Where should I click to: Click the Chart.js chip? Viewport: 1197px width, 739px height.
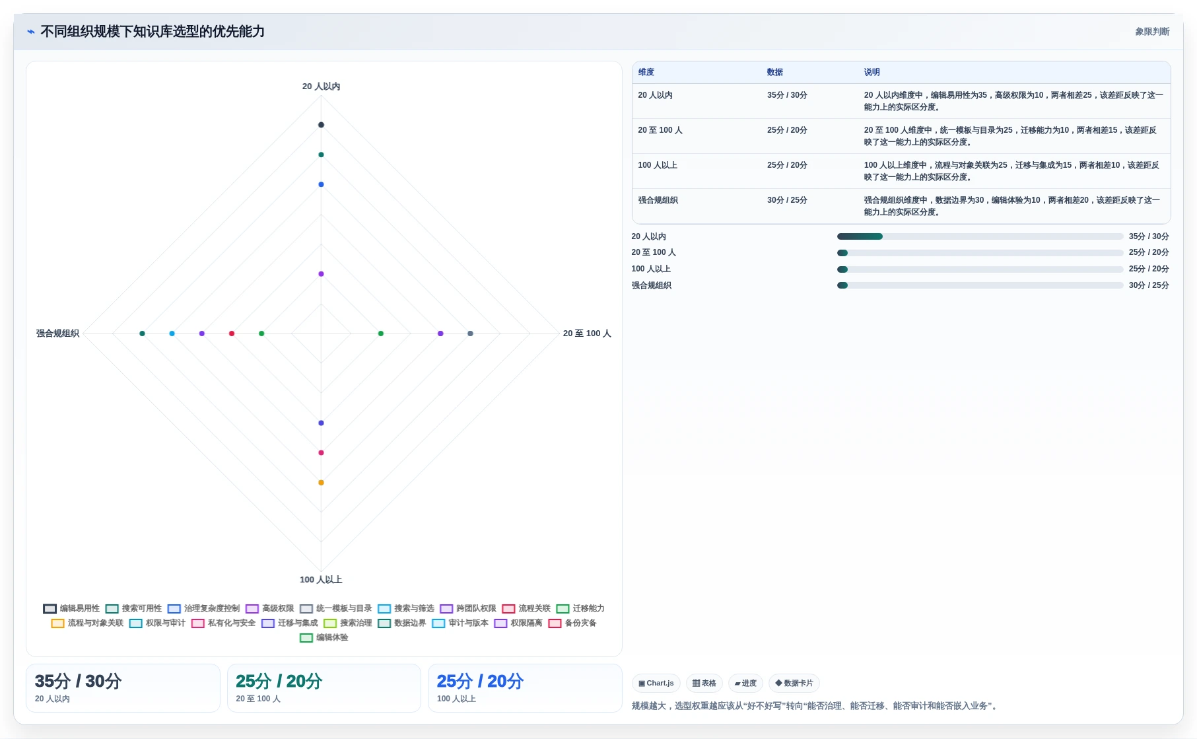[x=656, y=683]
